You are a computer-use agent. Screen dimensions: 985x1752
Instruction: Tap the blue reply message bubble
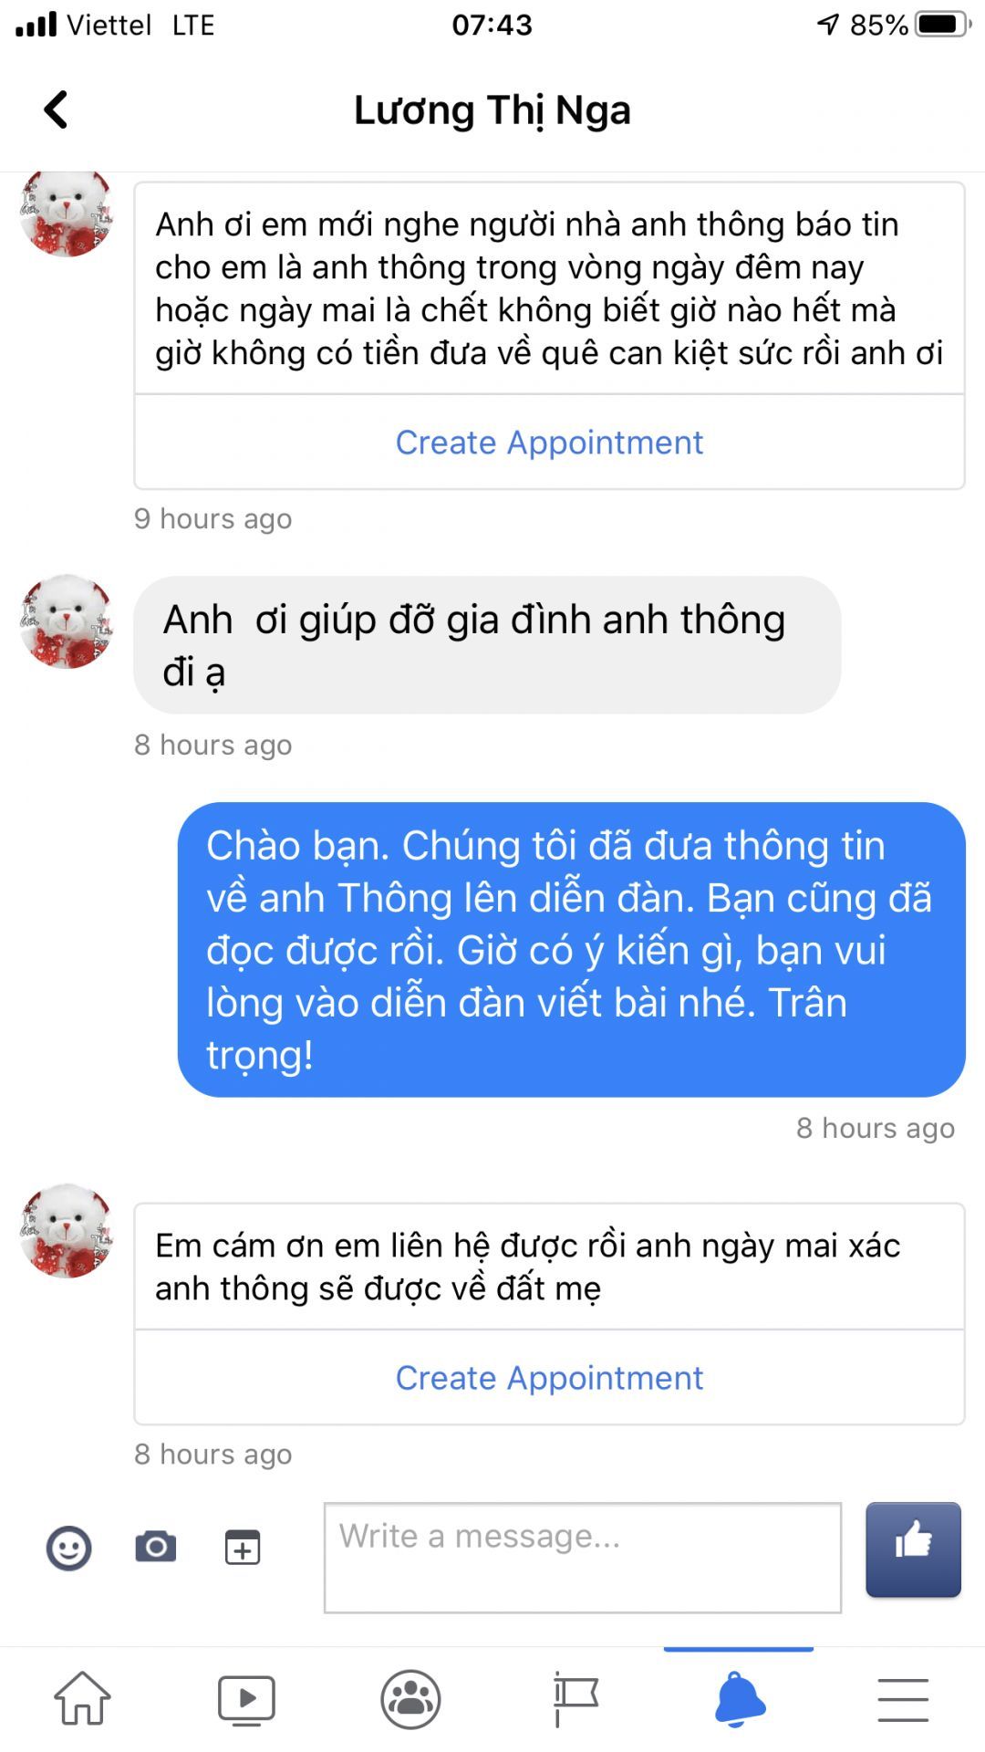tap(571, 950)
